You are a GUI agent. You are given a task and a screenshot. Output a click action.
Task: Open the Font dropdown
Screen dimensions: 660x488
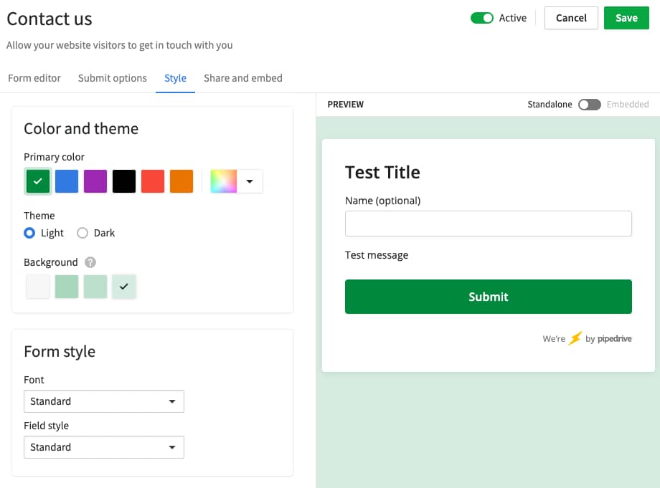click(x=104, y=401)
